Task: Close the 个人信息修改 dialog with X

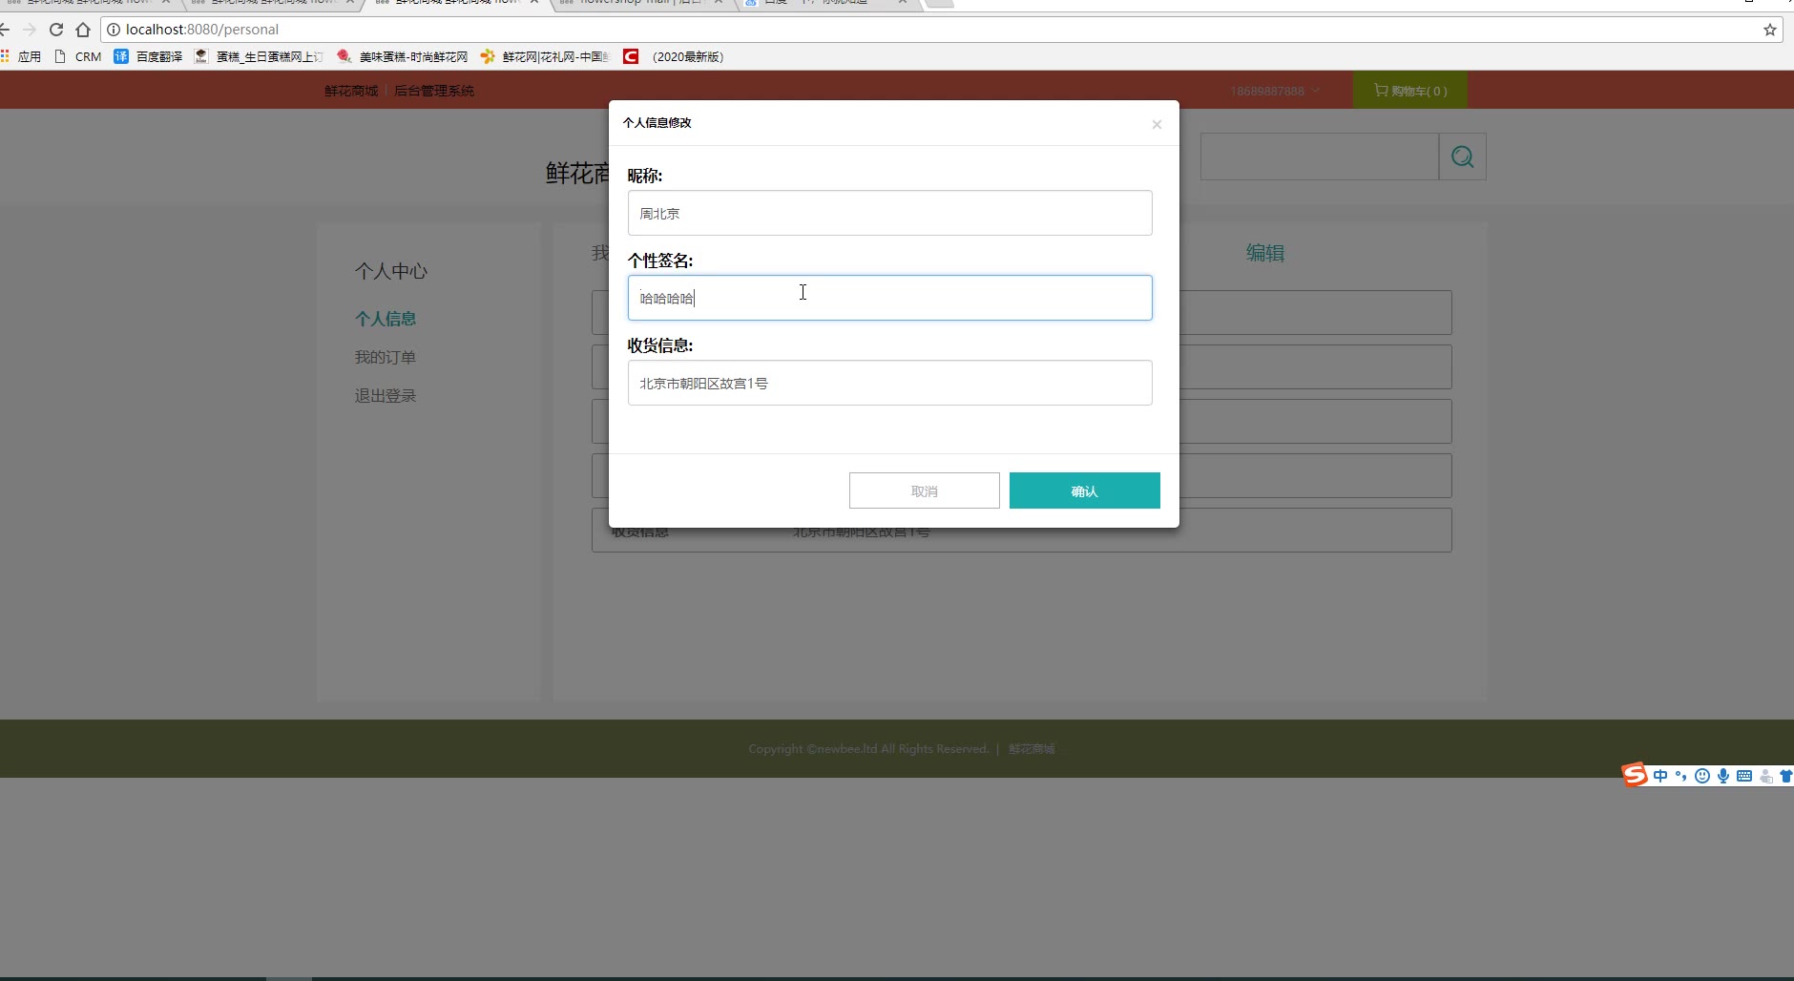Action: [x=1157, y=124]
